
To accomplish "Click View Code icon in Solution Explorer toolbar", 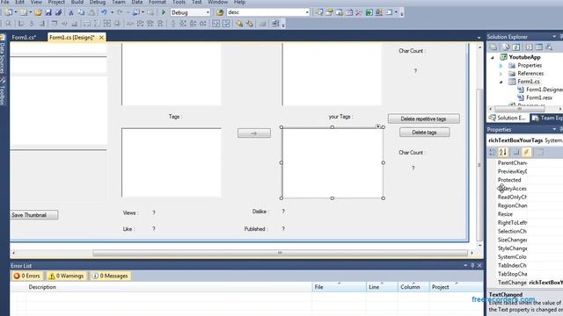I will coord(529,47).
